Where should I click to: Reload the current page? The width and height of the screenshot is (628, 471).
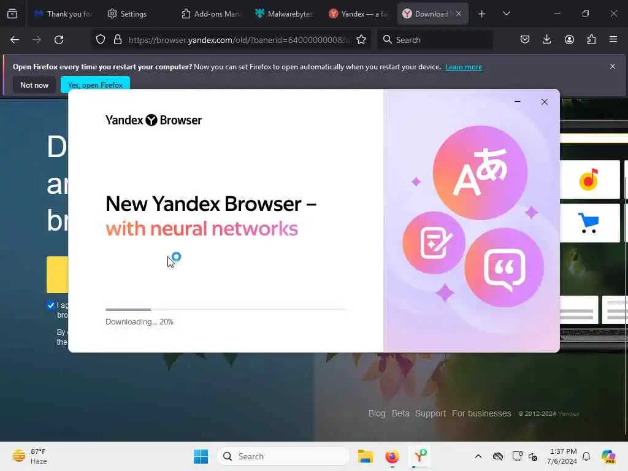59,40
